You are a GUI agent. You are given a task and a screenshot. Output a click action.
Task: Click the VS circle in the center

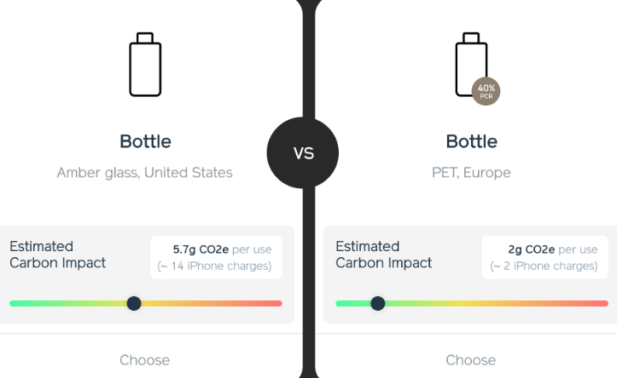(303, 152)
